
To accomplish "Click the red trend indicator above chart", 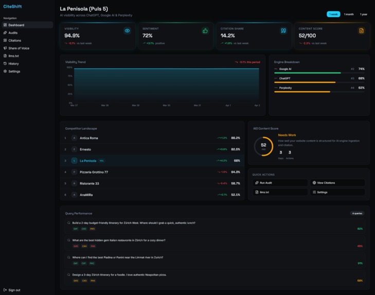I will point(247,62).
